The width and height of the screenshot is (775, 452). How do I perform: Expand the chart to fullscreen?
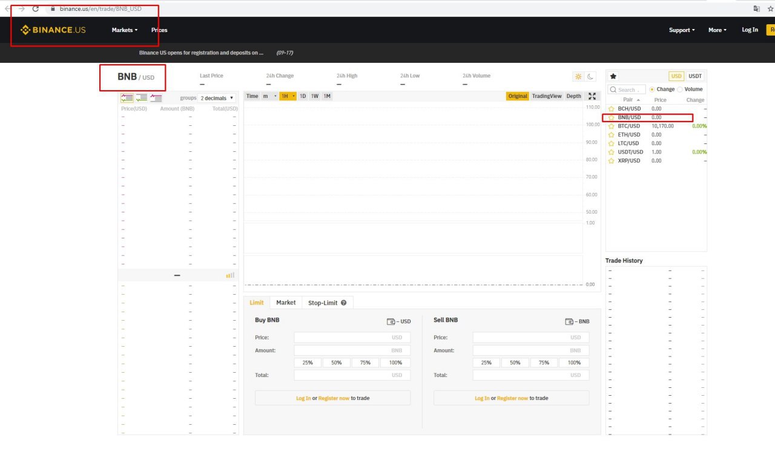592,96
